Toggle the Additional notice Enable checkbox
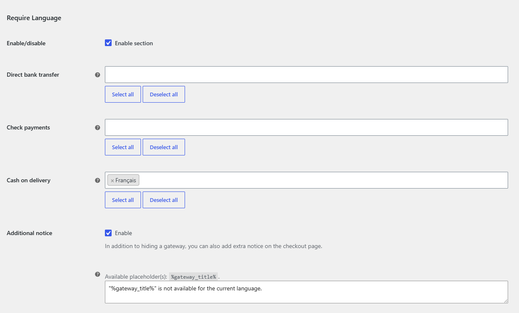 pos(108,233)
